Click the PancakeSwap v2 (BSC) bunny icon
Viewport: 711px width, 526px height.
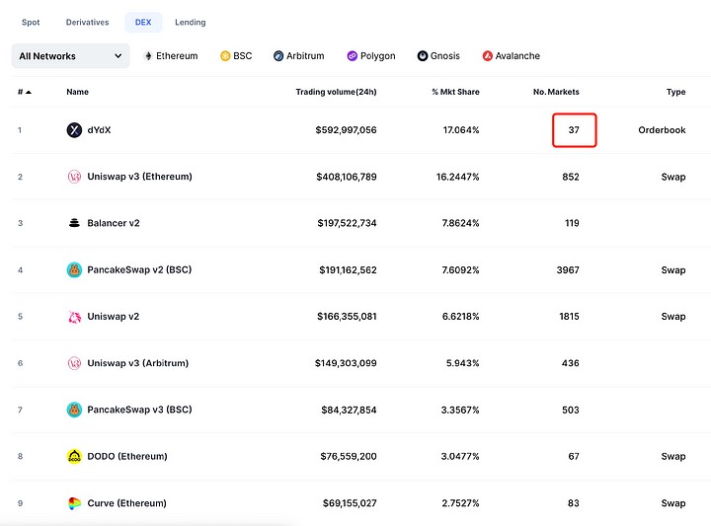click(x=74, y=269)
